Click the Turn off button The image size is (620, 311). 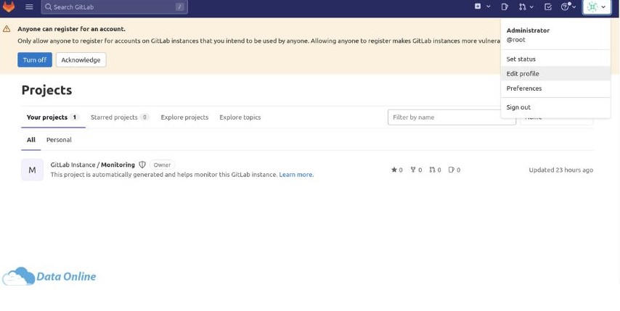(35, 60)
